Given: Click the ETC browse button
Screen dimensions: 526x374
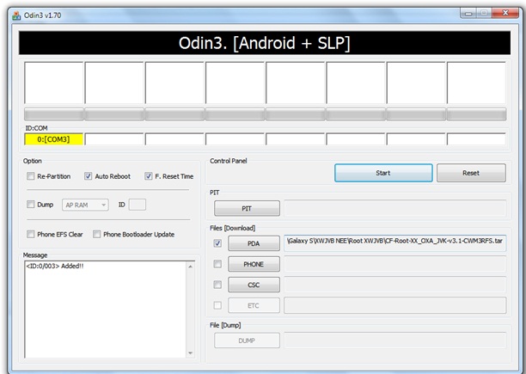Looking at the screenshot, I should (254, 305).
